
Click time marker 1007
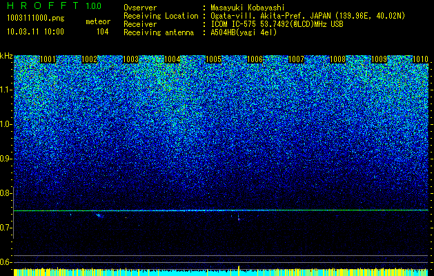(x=297, y=59)
